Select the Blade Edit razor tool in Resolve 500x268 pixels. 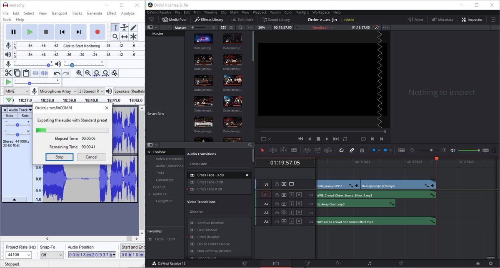[294, 150]
